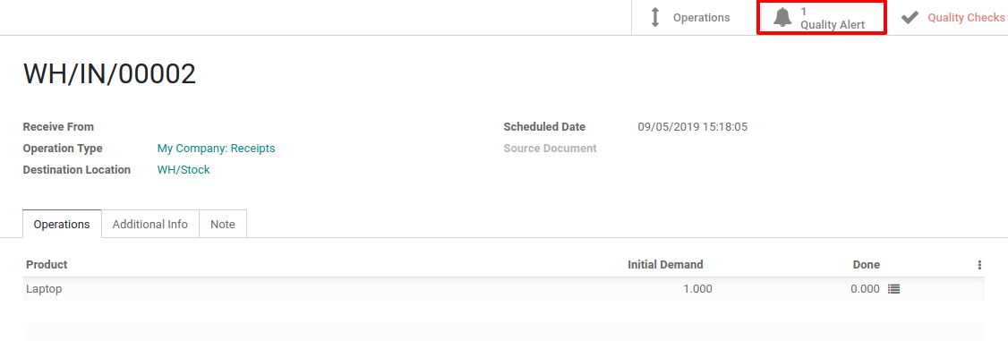Open the Operations smart button label
This screenshot has width=1008, height=341.
[701, 17]
